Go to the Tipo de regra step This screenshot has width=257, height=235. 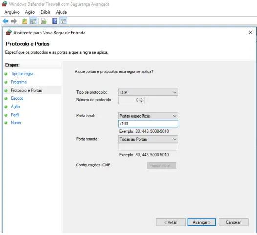(22, 74)
